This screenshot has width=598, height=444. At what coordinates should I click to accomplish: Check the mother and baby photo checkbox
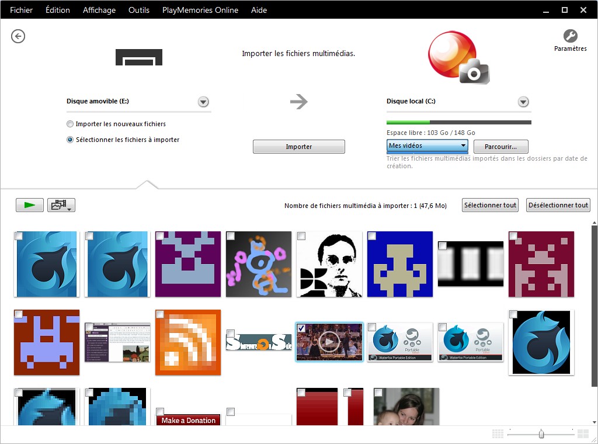(x=378, y=392)
